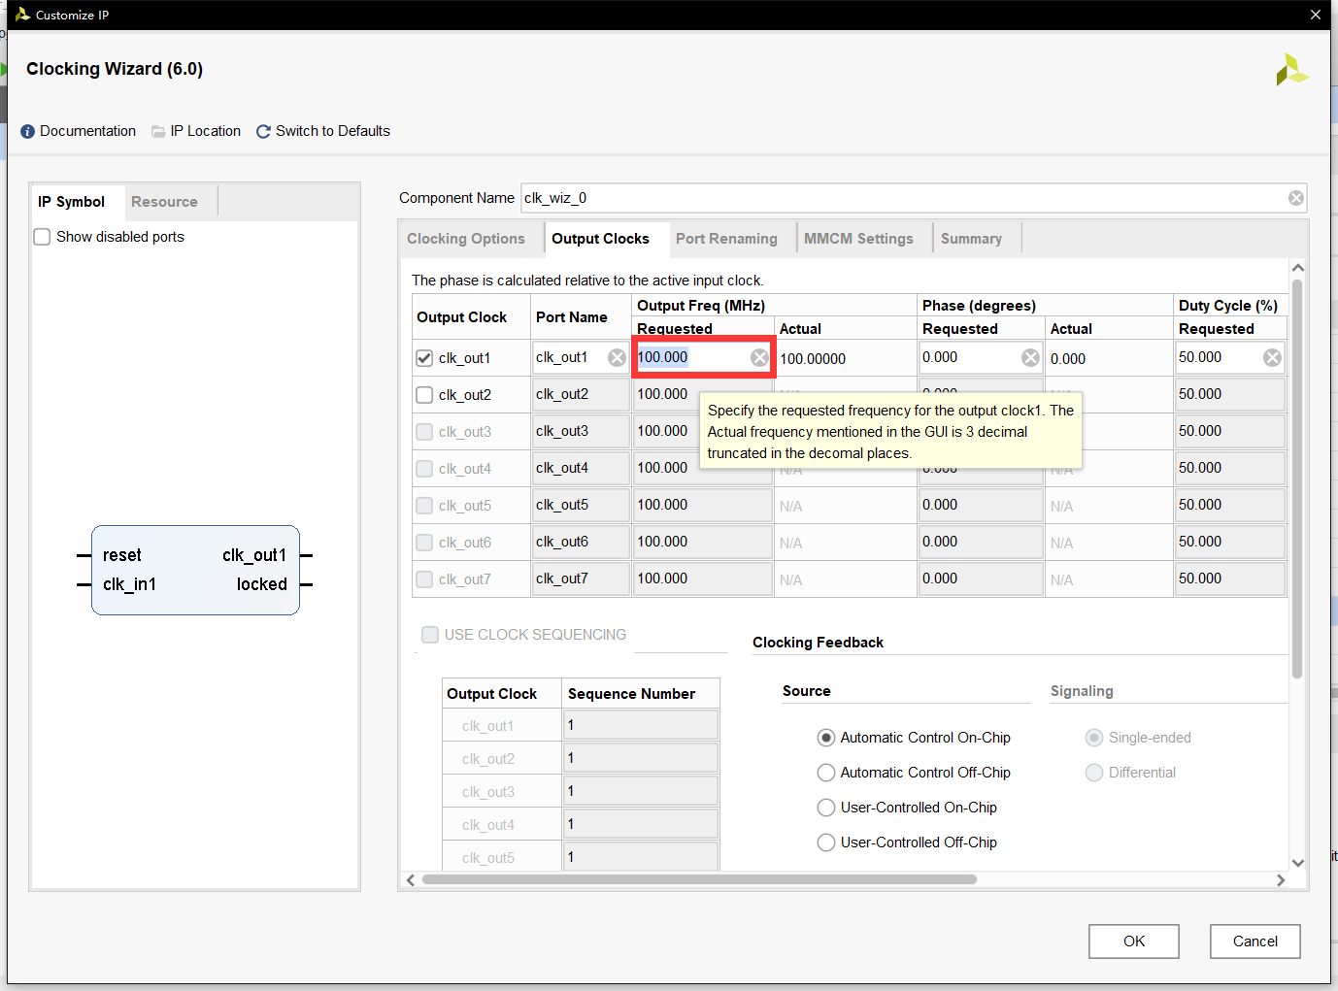Open the Port Renaming tab
The image size is (1338, 991).
coord(726,239)
